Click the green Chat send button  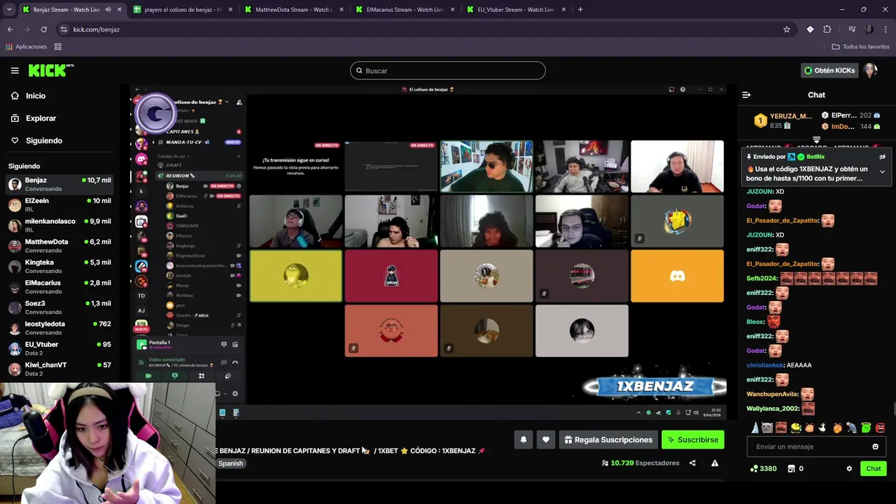point(874,468)
